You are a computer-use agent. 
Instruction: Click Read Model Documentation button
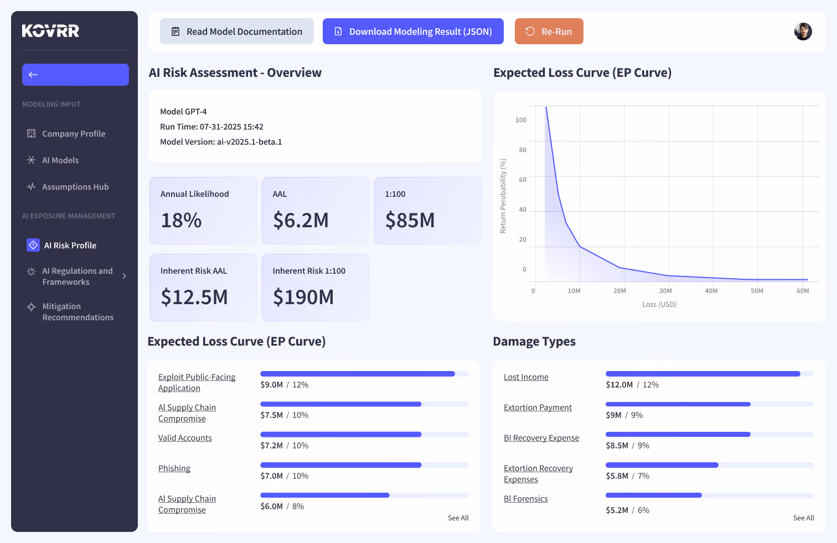[237, 32]
